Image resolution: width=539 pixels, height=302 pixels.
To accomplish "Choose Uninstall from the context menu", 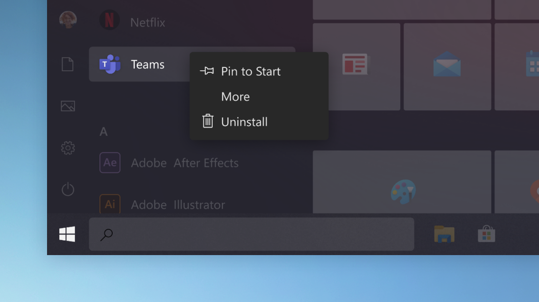I will [244, 122].
